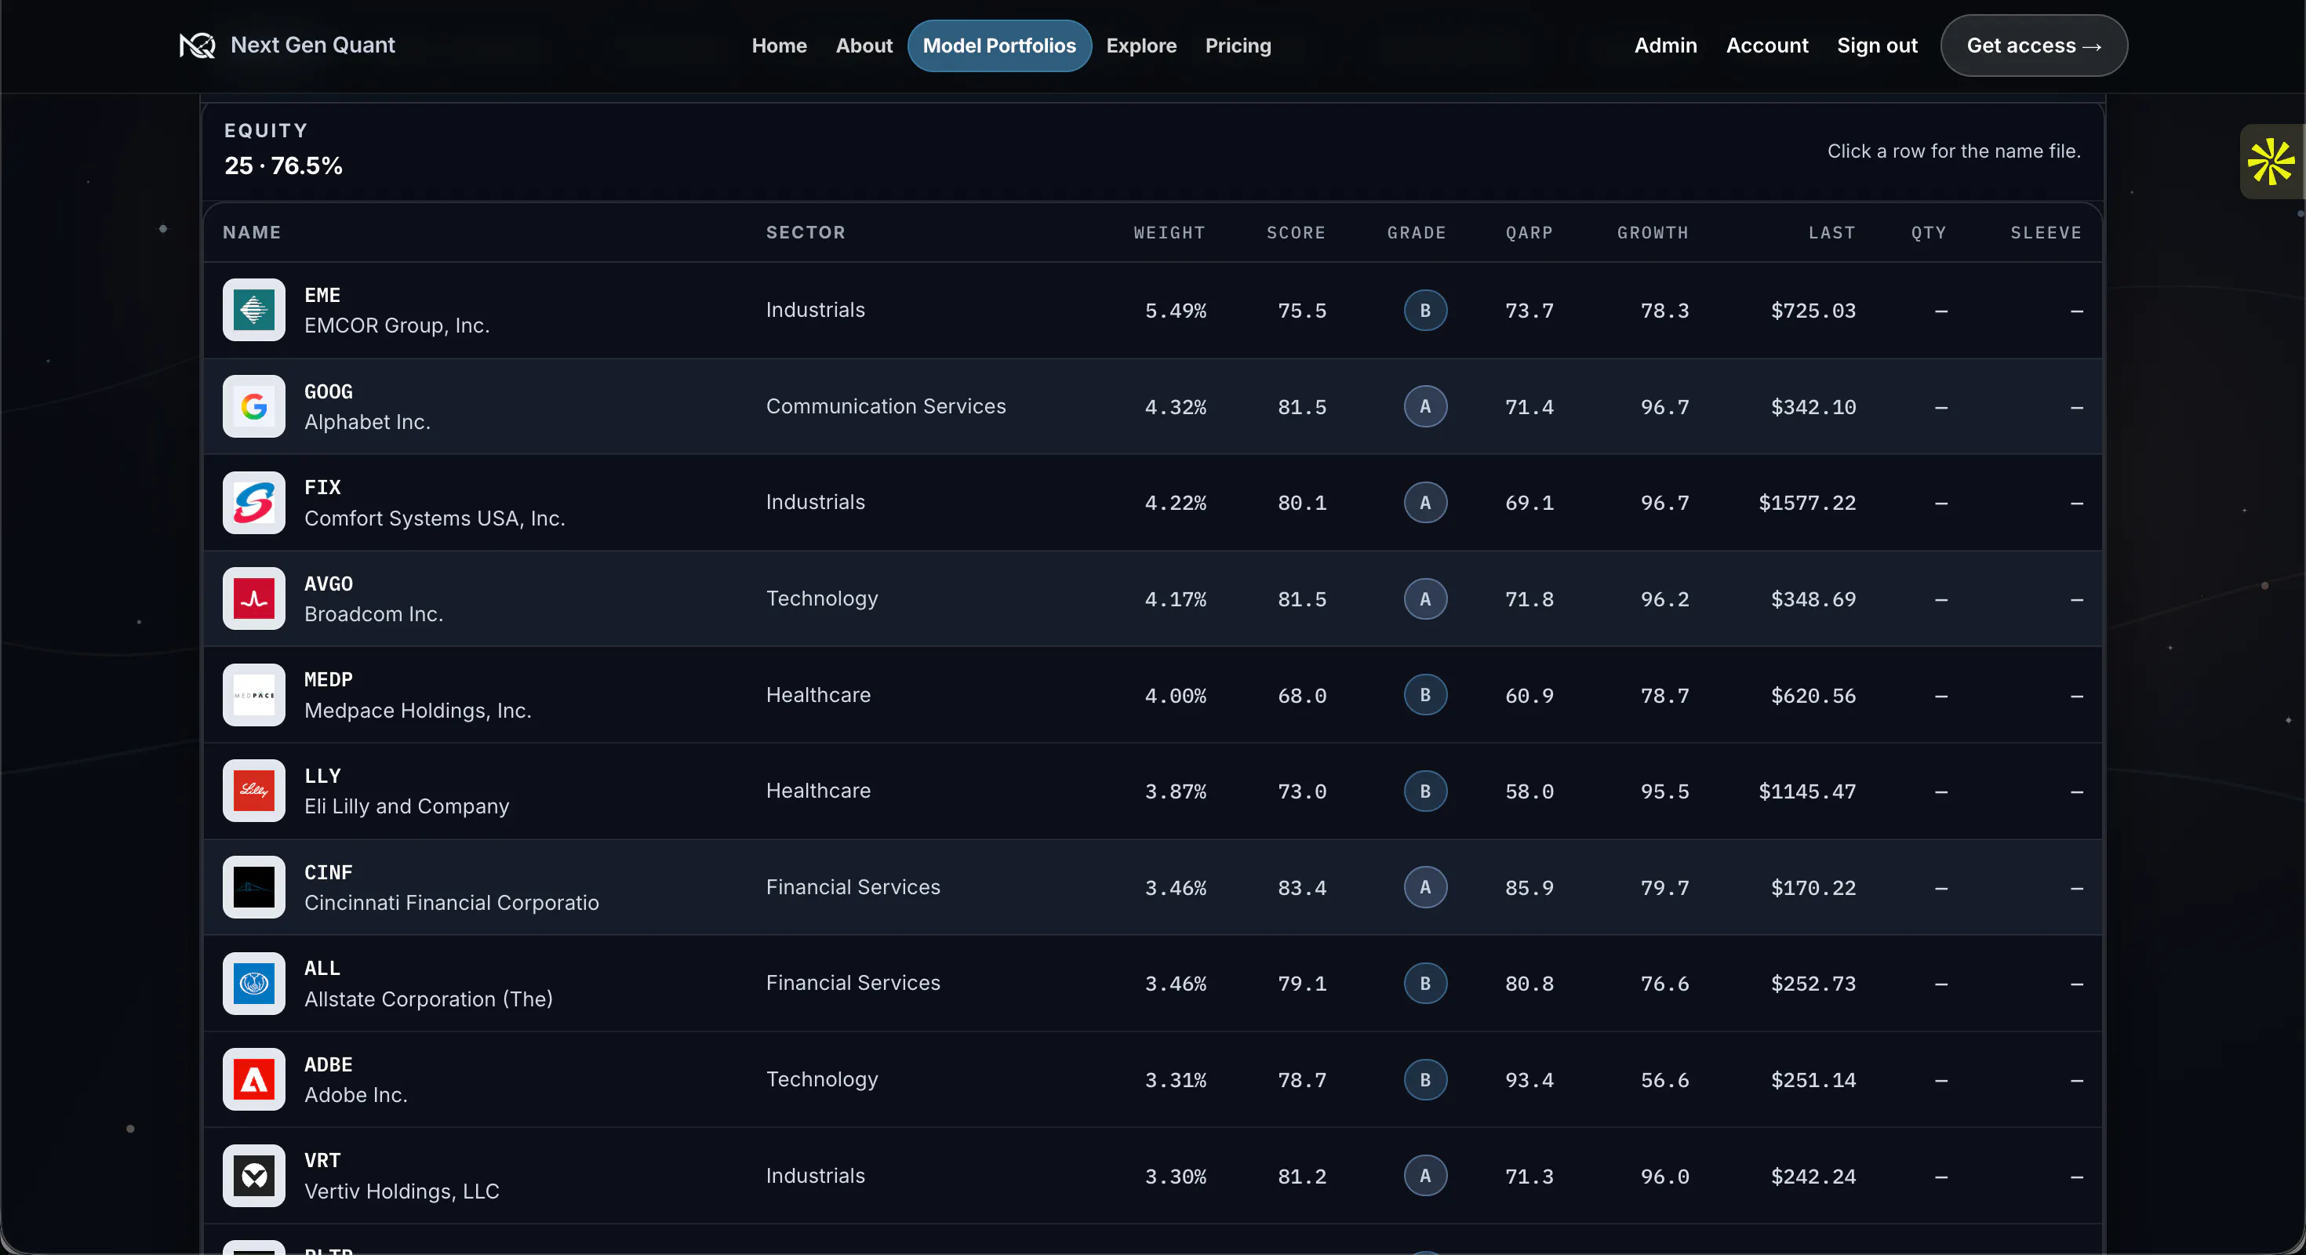
Task: Click 'Allstate Corporation (The)' name
Action: click(x=429, y=999)
